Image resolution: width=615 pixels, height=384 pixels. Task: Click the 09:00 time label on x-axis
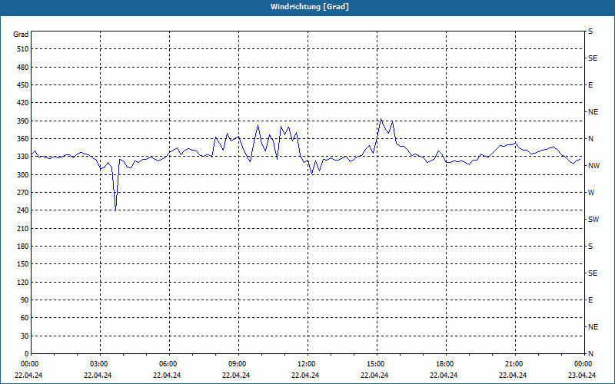pos(238,364)
